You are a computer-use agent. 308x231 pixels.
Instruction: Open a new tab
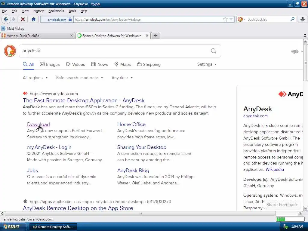coord(155,35)
